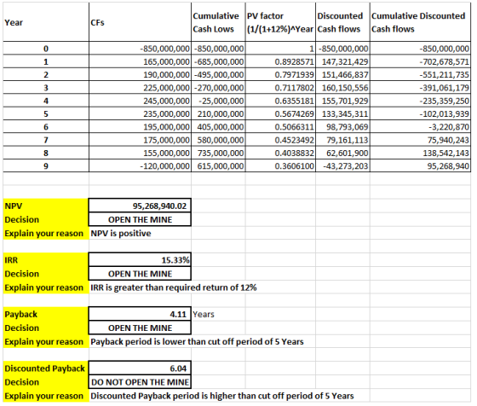
Task: Select cumulative discounted cell -3,220,870
Action: pyautogui.click(x=421, y=127)
